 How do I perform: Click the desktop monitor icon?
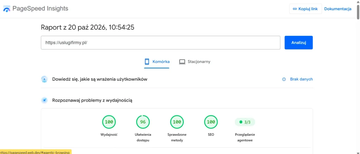(x=182, y=62)
